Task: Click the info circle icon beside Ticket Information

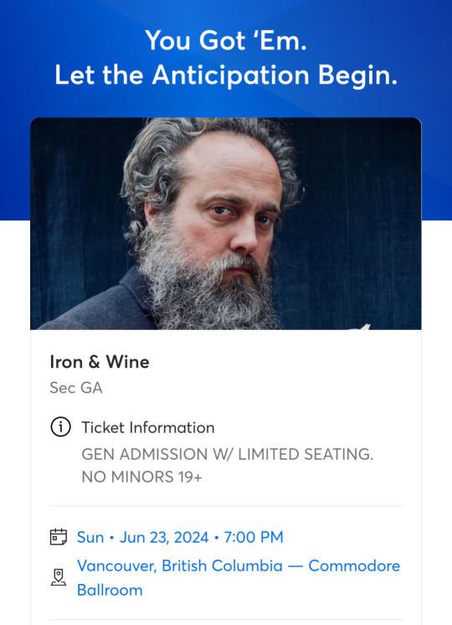Action: tap(60, 427)
